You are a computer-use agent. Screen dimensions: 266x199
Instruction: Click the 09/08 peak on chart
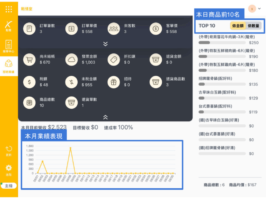pyautogui.click(x=70, y=148)
